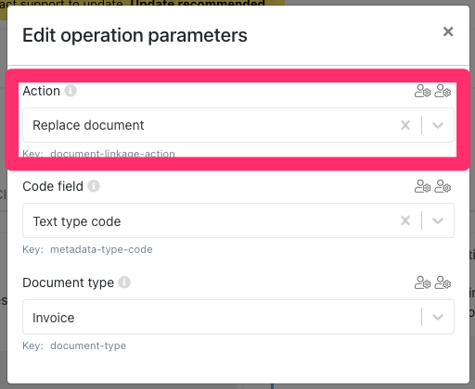This screenshot has height=389, width=475.
Task: Click the metadata-type-code key text
Action: pos(101,249)
